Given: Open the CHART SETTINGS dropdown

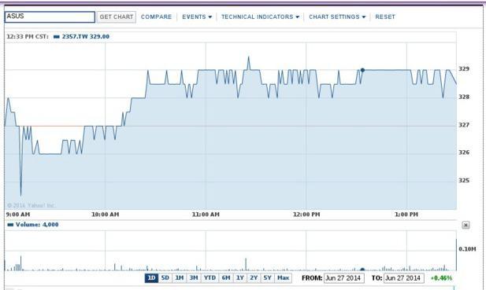Looking at the screenshot, I should tap(337, 17).
